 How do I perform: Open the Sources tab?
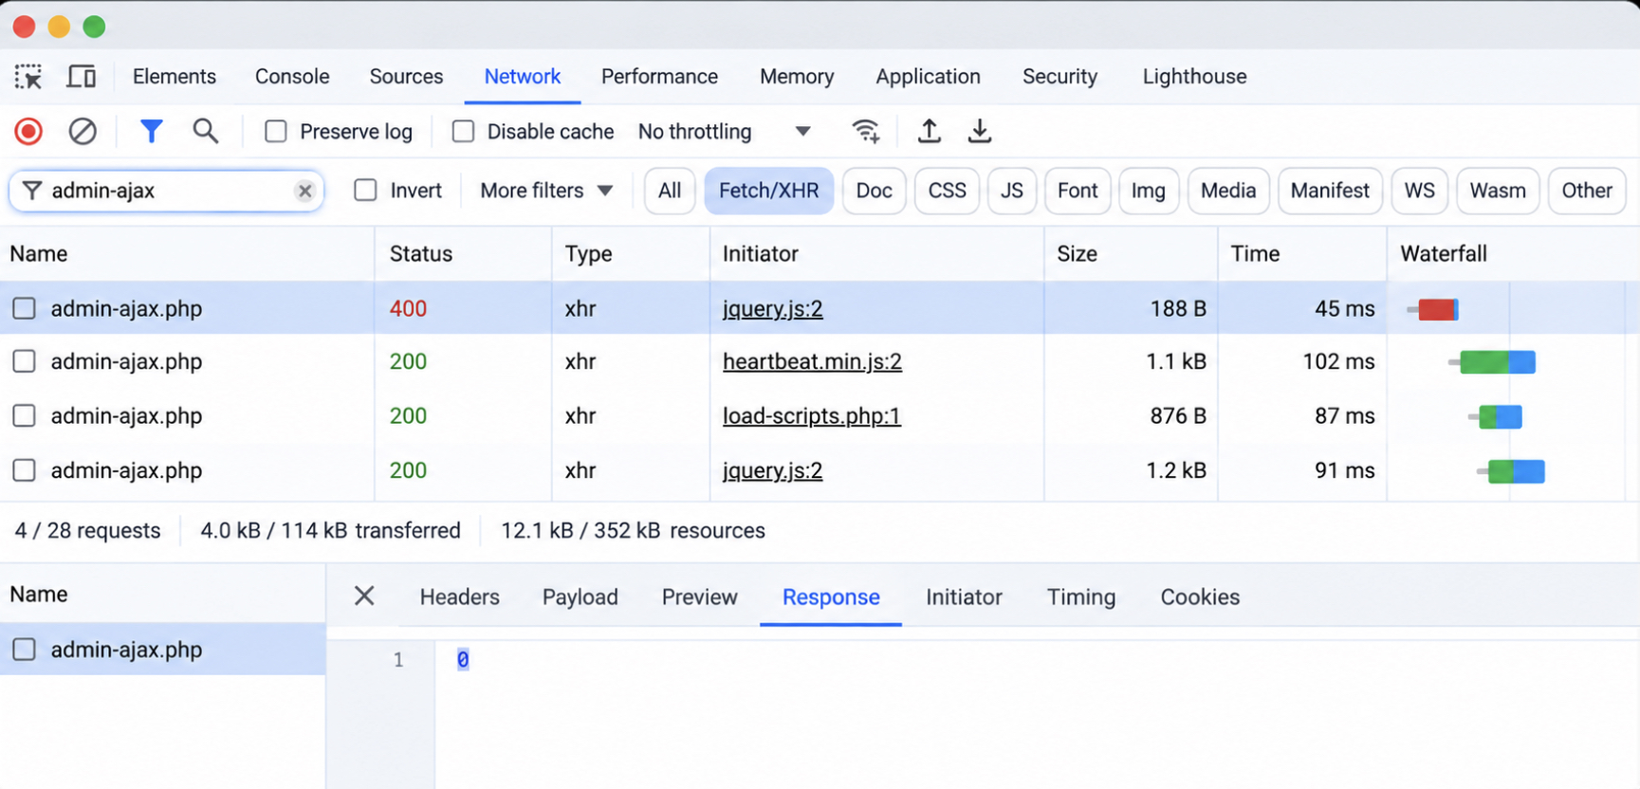[x=406, y=77]
